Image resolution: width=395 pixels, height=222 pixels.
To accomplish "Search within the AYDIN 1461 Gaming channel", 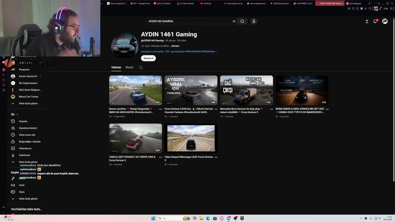I will [x=141, y=67].
